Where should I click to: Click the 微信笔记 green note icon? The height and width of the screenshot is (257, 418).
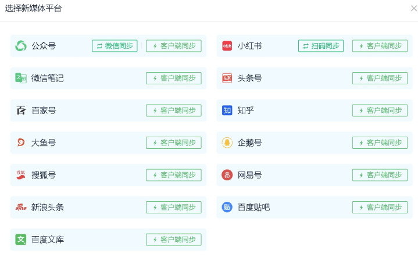(21, 78)
